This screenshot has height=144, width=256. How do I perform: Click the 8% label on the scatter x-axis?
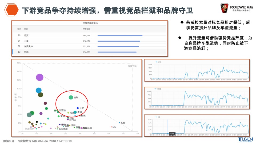pos(138,134)
